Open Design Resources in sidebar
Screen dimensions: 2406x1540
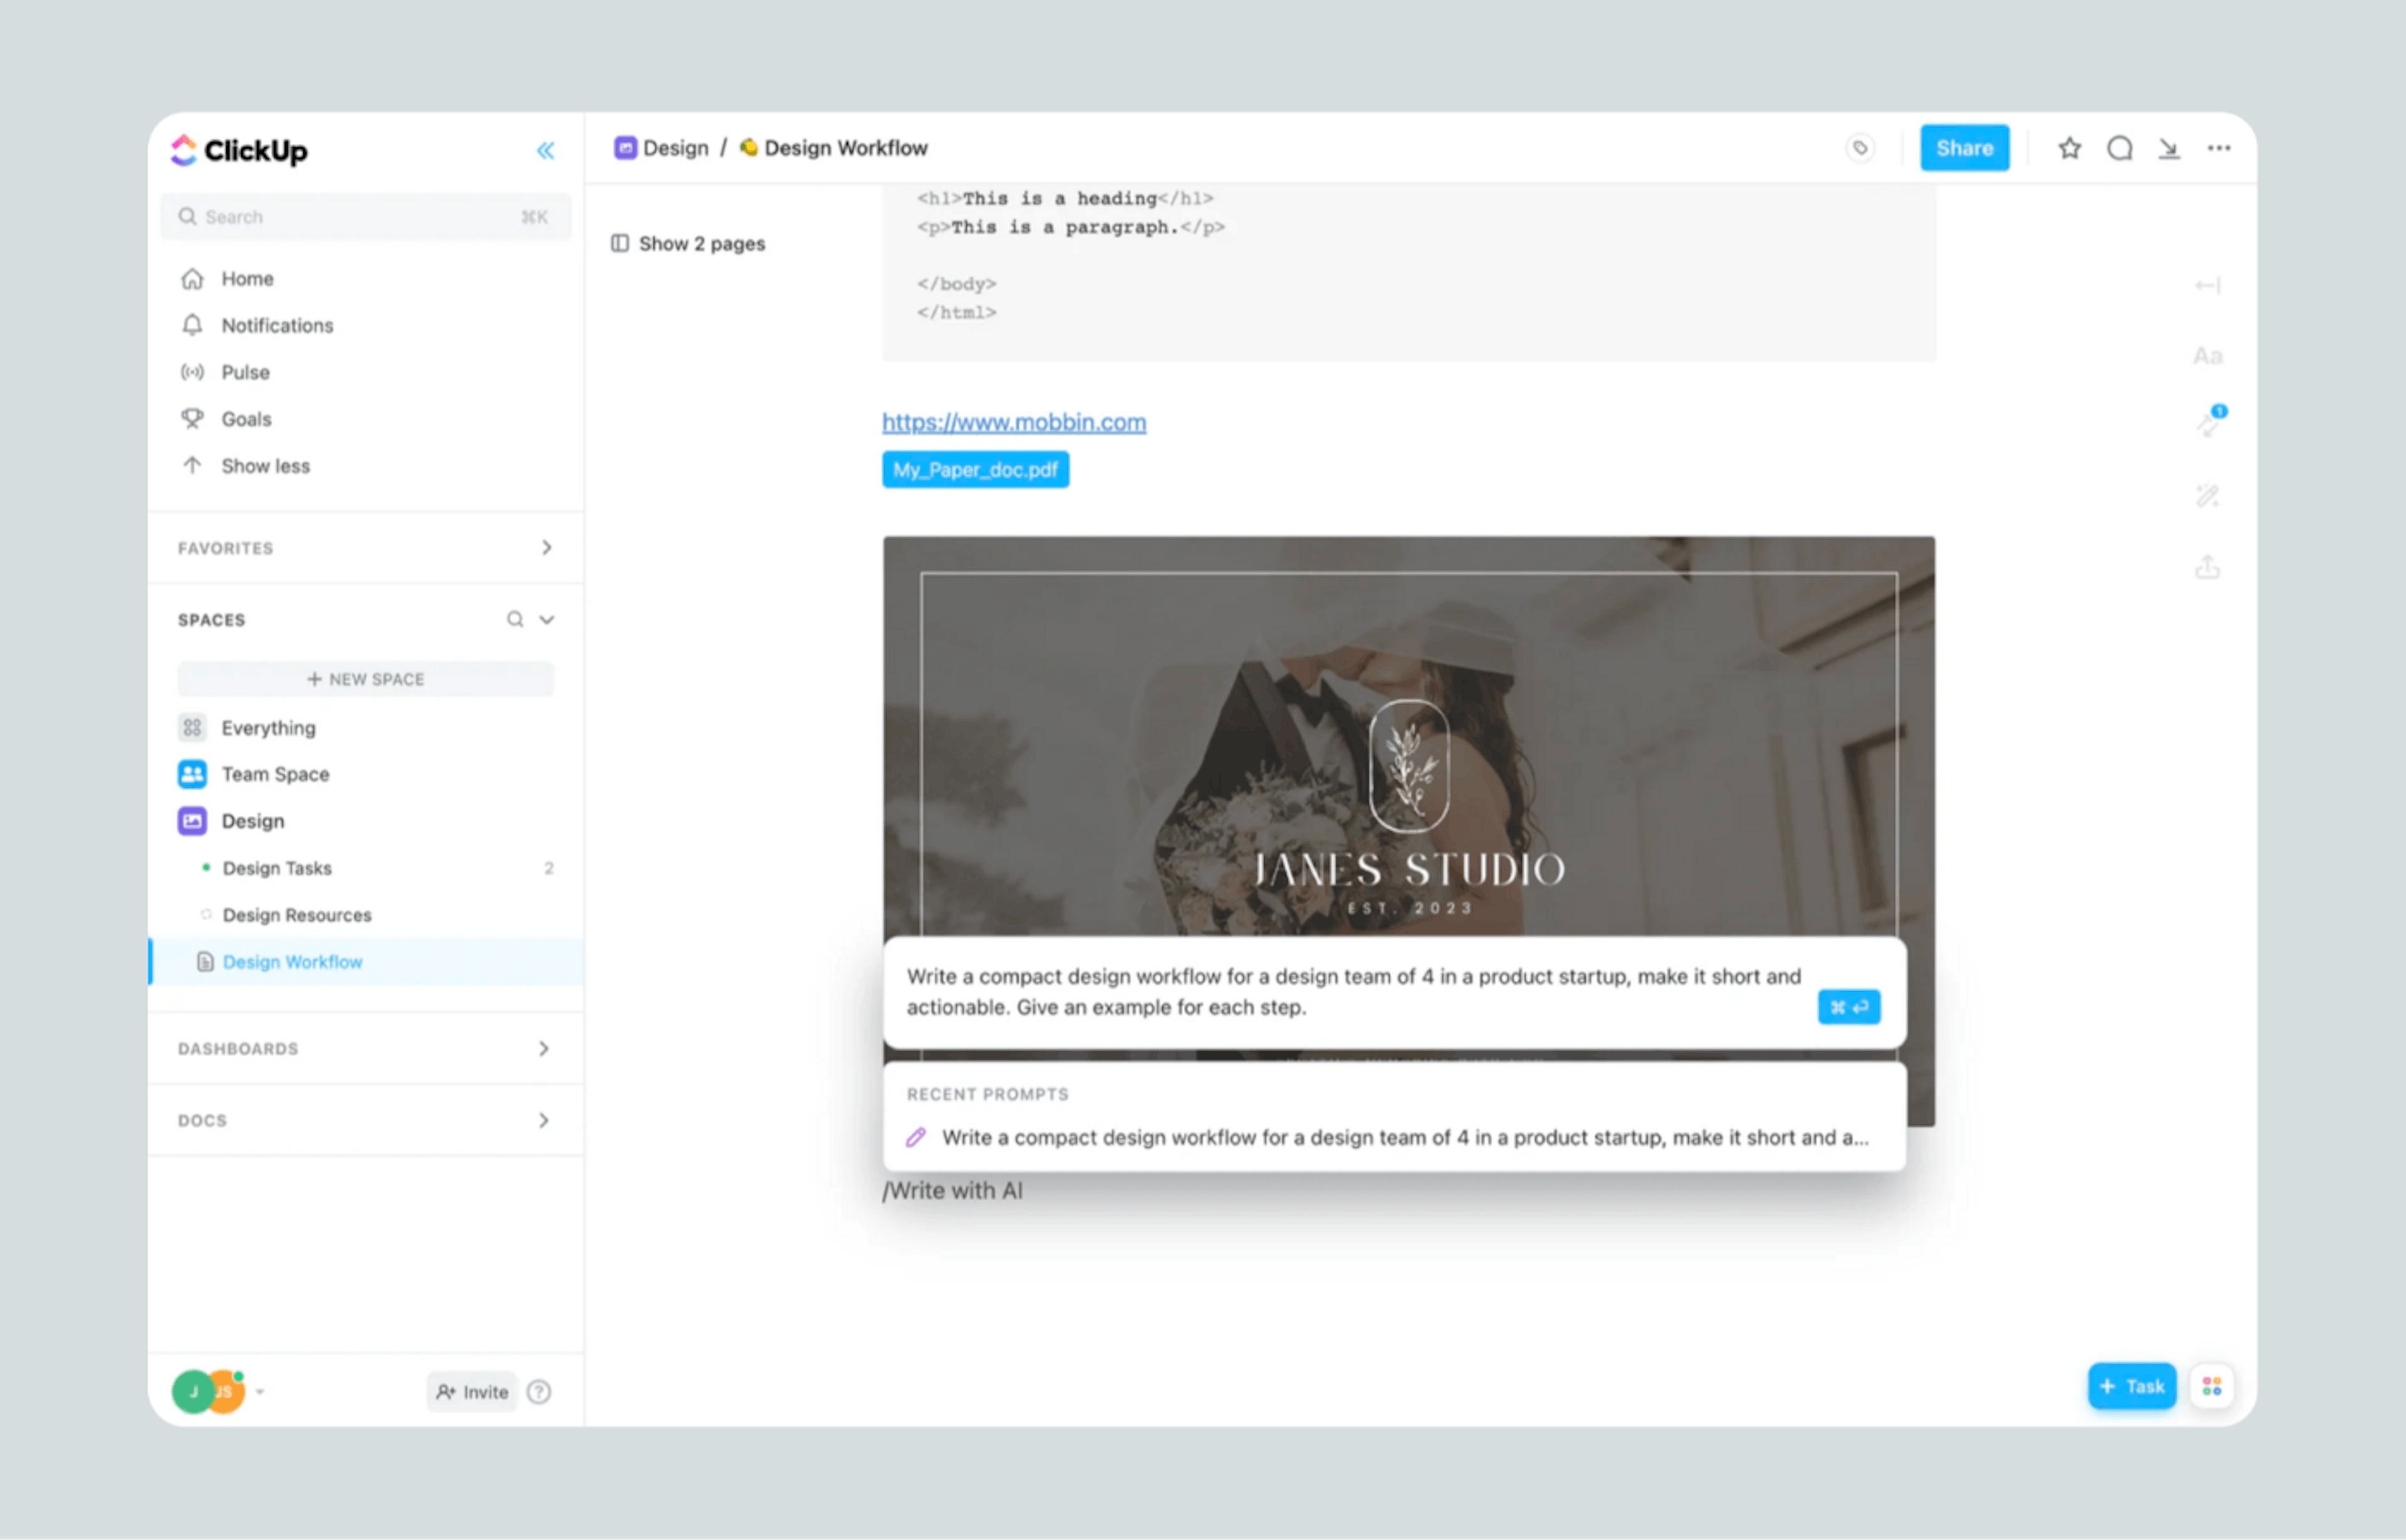[298, 914]
